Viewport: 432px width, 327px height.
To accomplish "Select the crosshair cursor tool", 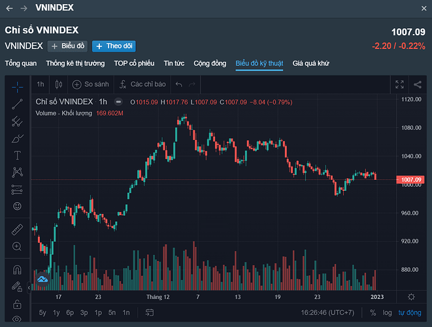I will pyautogui.click(x=18, y=86).
